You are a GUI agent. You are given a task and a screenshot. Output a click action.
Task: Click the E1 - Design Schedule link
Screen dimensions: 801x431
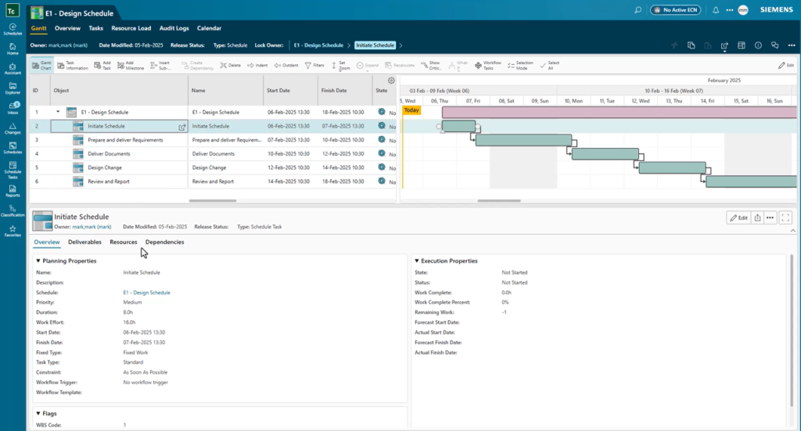146,293
